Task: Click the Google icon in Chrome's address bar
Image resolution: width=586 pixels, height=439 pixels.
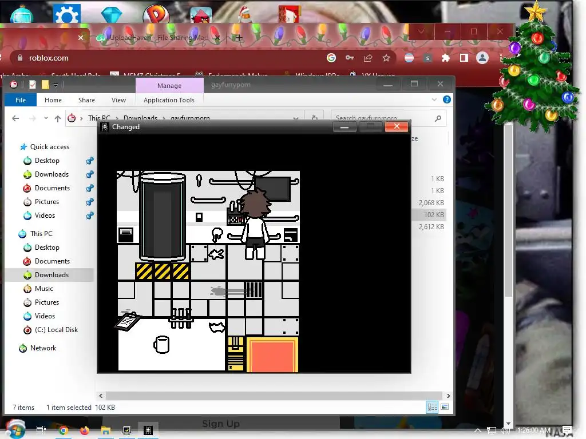Action: point(331,58)
